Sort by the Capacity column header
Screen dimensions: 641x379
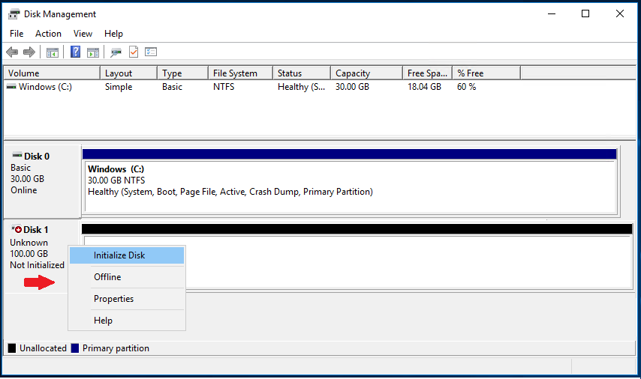[367, 73]
